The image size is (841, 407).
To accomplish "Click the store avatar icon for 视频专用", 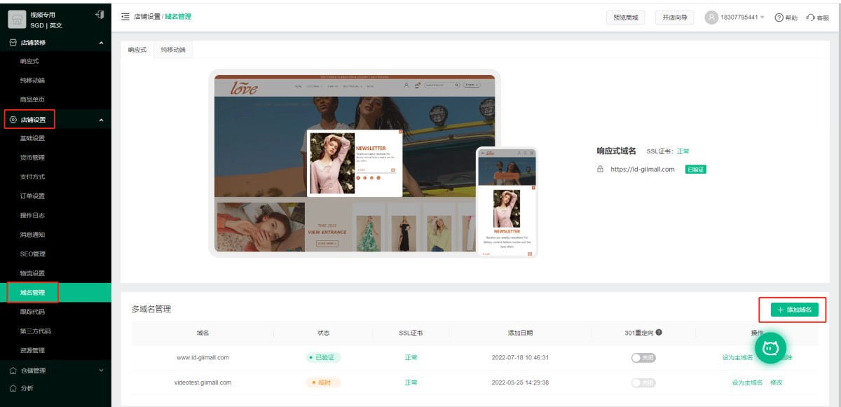I will [x=18, y=20].
